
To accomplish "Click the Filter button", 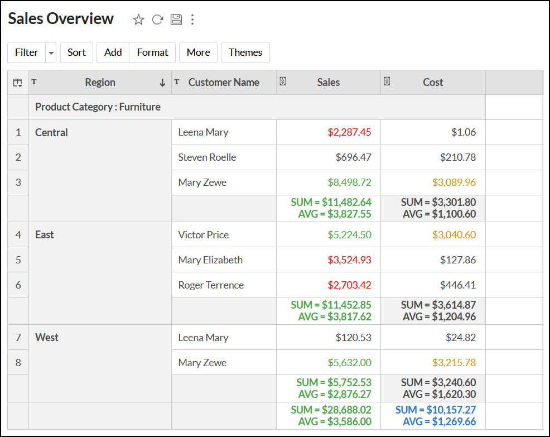I will [x=26, y=52].
